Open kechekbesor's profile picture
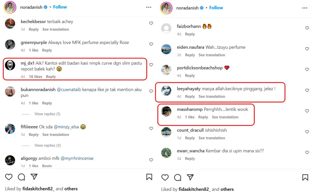This screenshot has height=195, width=313. point(10,23)
